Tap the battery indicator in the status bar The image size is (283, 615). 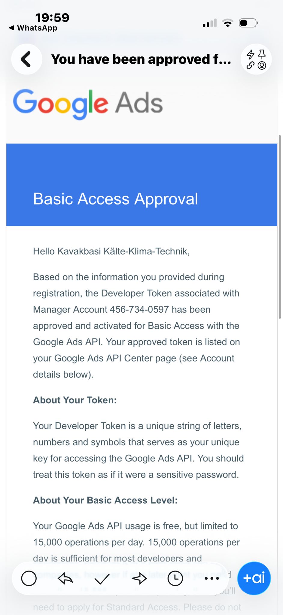click(248, 23)
